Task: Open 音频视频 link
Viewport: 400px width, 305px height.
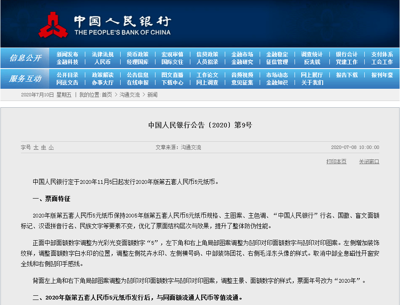Action: (x=242, y=75)
